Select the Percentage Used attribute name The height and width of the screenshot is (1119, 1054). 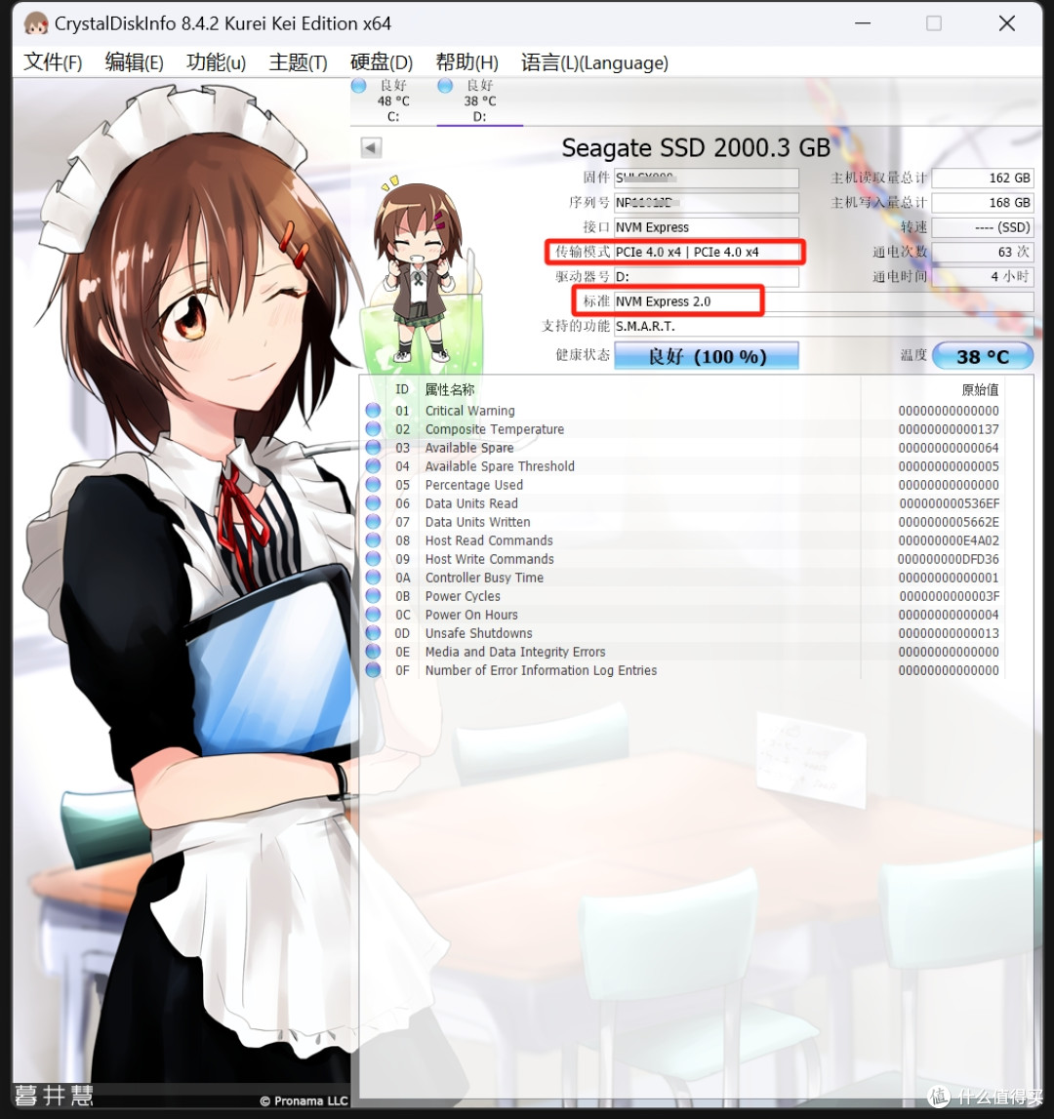click(x=474, y=485)
